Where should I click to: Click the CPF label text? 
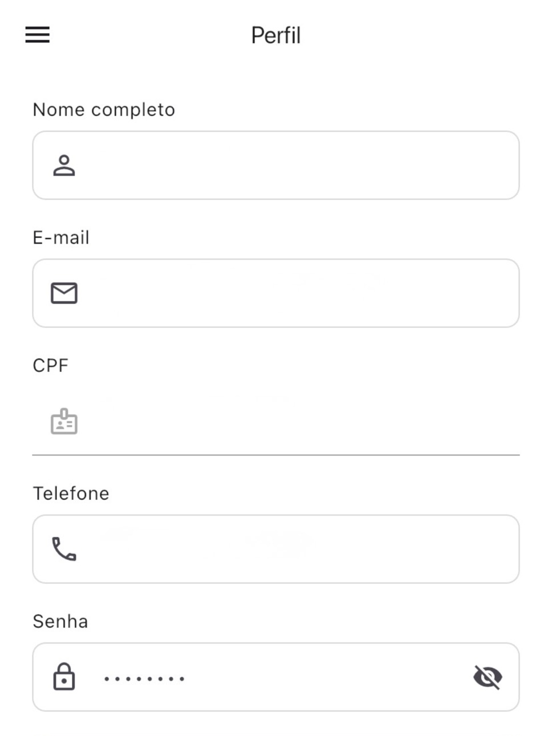point(51,365)
